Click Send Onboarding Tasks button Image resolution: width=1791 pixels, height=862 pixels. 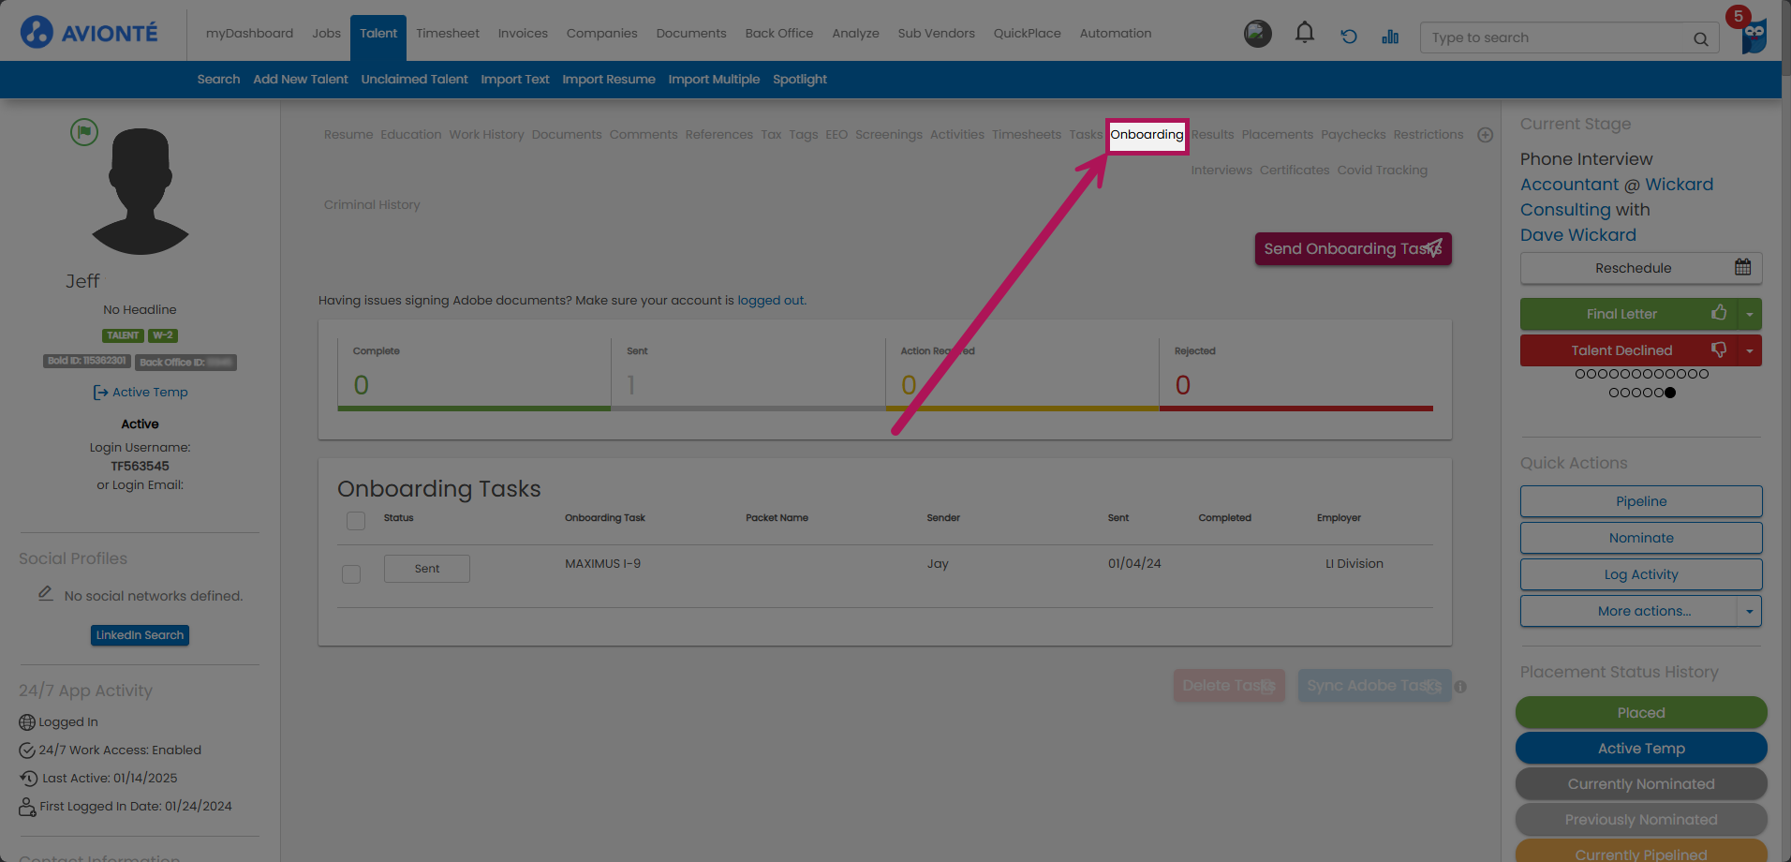(1353, 249)
